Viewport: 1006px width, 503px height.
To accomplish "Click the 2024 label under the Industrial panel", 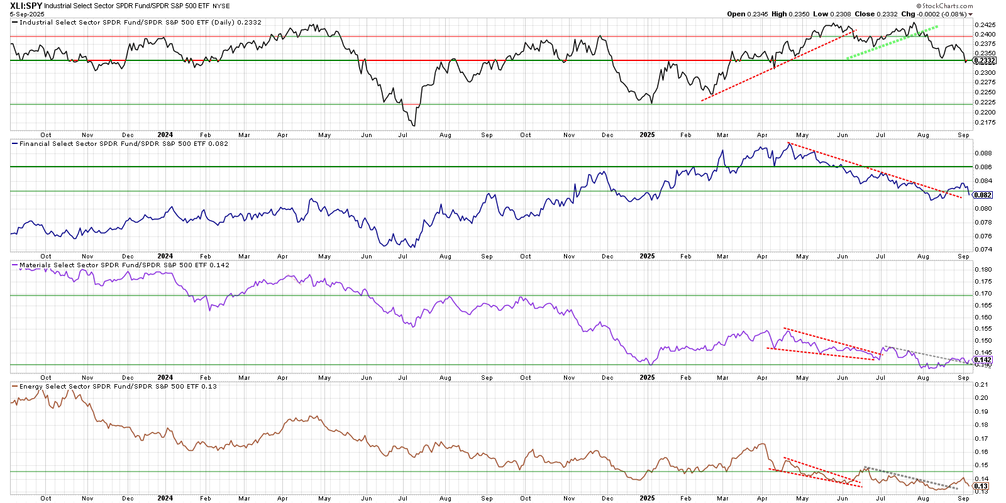I will tap(165, 135).
